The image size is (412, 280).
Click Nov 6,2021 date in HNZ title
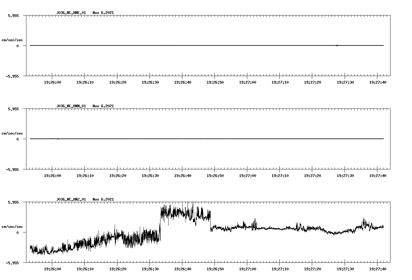[103, 199]
